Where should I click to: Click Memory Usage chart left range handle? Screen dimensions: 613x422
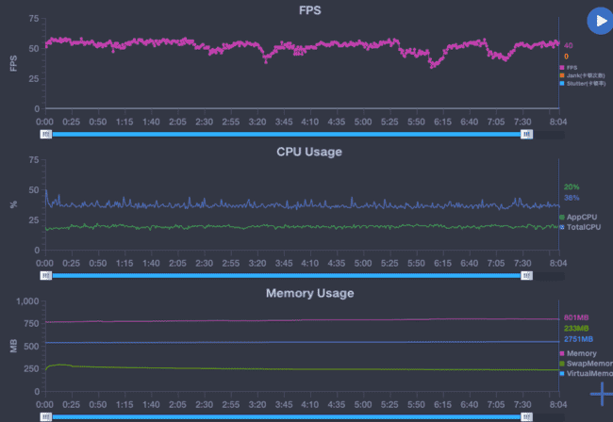(x=45, y=415)
